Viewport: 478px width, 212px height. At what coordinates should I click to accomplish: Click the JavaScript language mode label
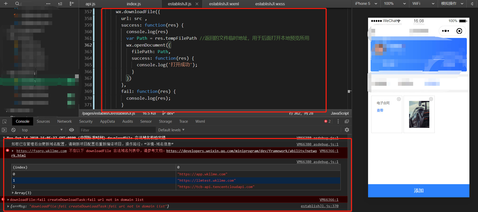340,113
